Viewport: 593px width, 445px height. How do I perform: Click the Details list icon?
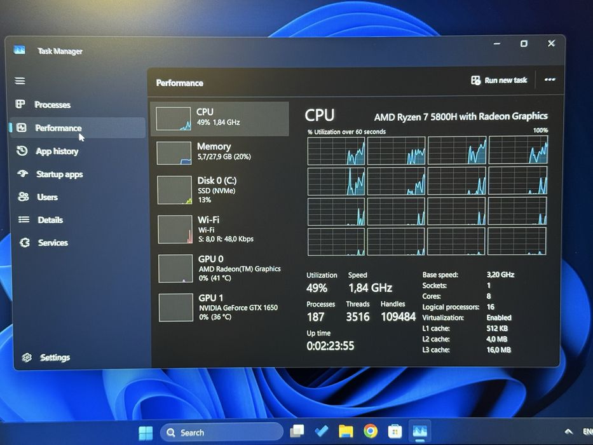click(x=24, y=219)
